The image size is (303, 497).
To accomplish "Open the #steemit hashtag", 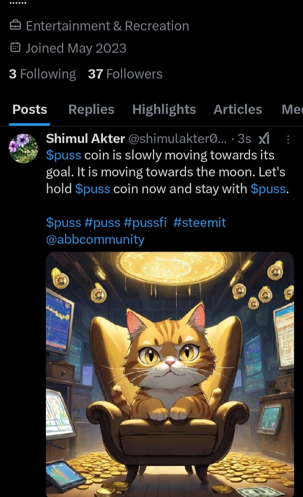I will tap(199, 223).
